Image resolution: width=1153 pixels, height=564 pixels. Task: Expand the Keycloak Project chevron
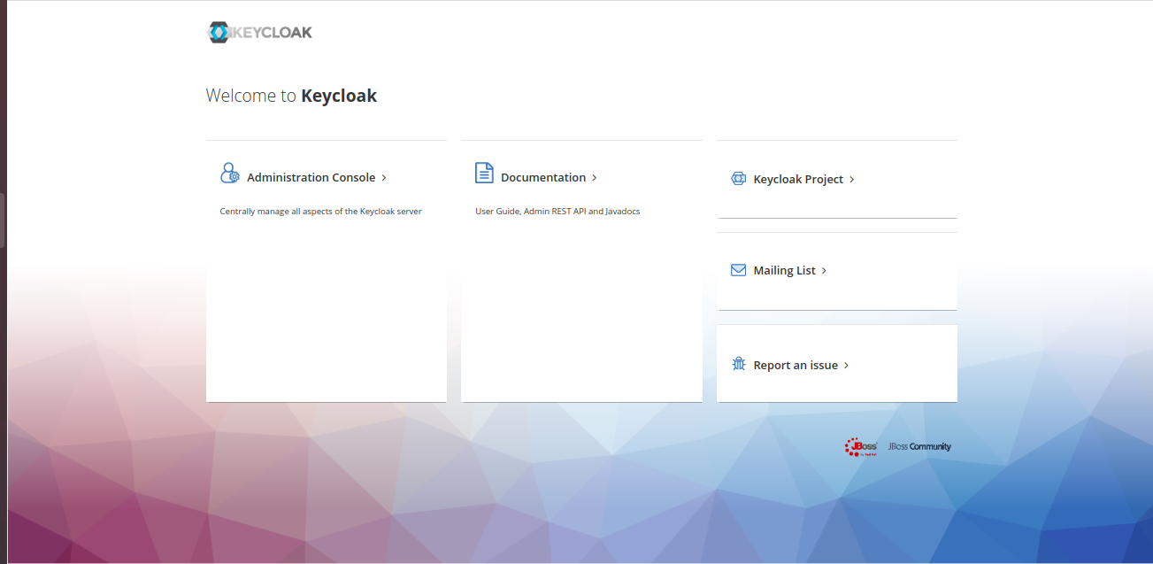pyautogui.click(x=851, y=179)
